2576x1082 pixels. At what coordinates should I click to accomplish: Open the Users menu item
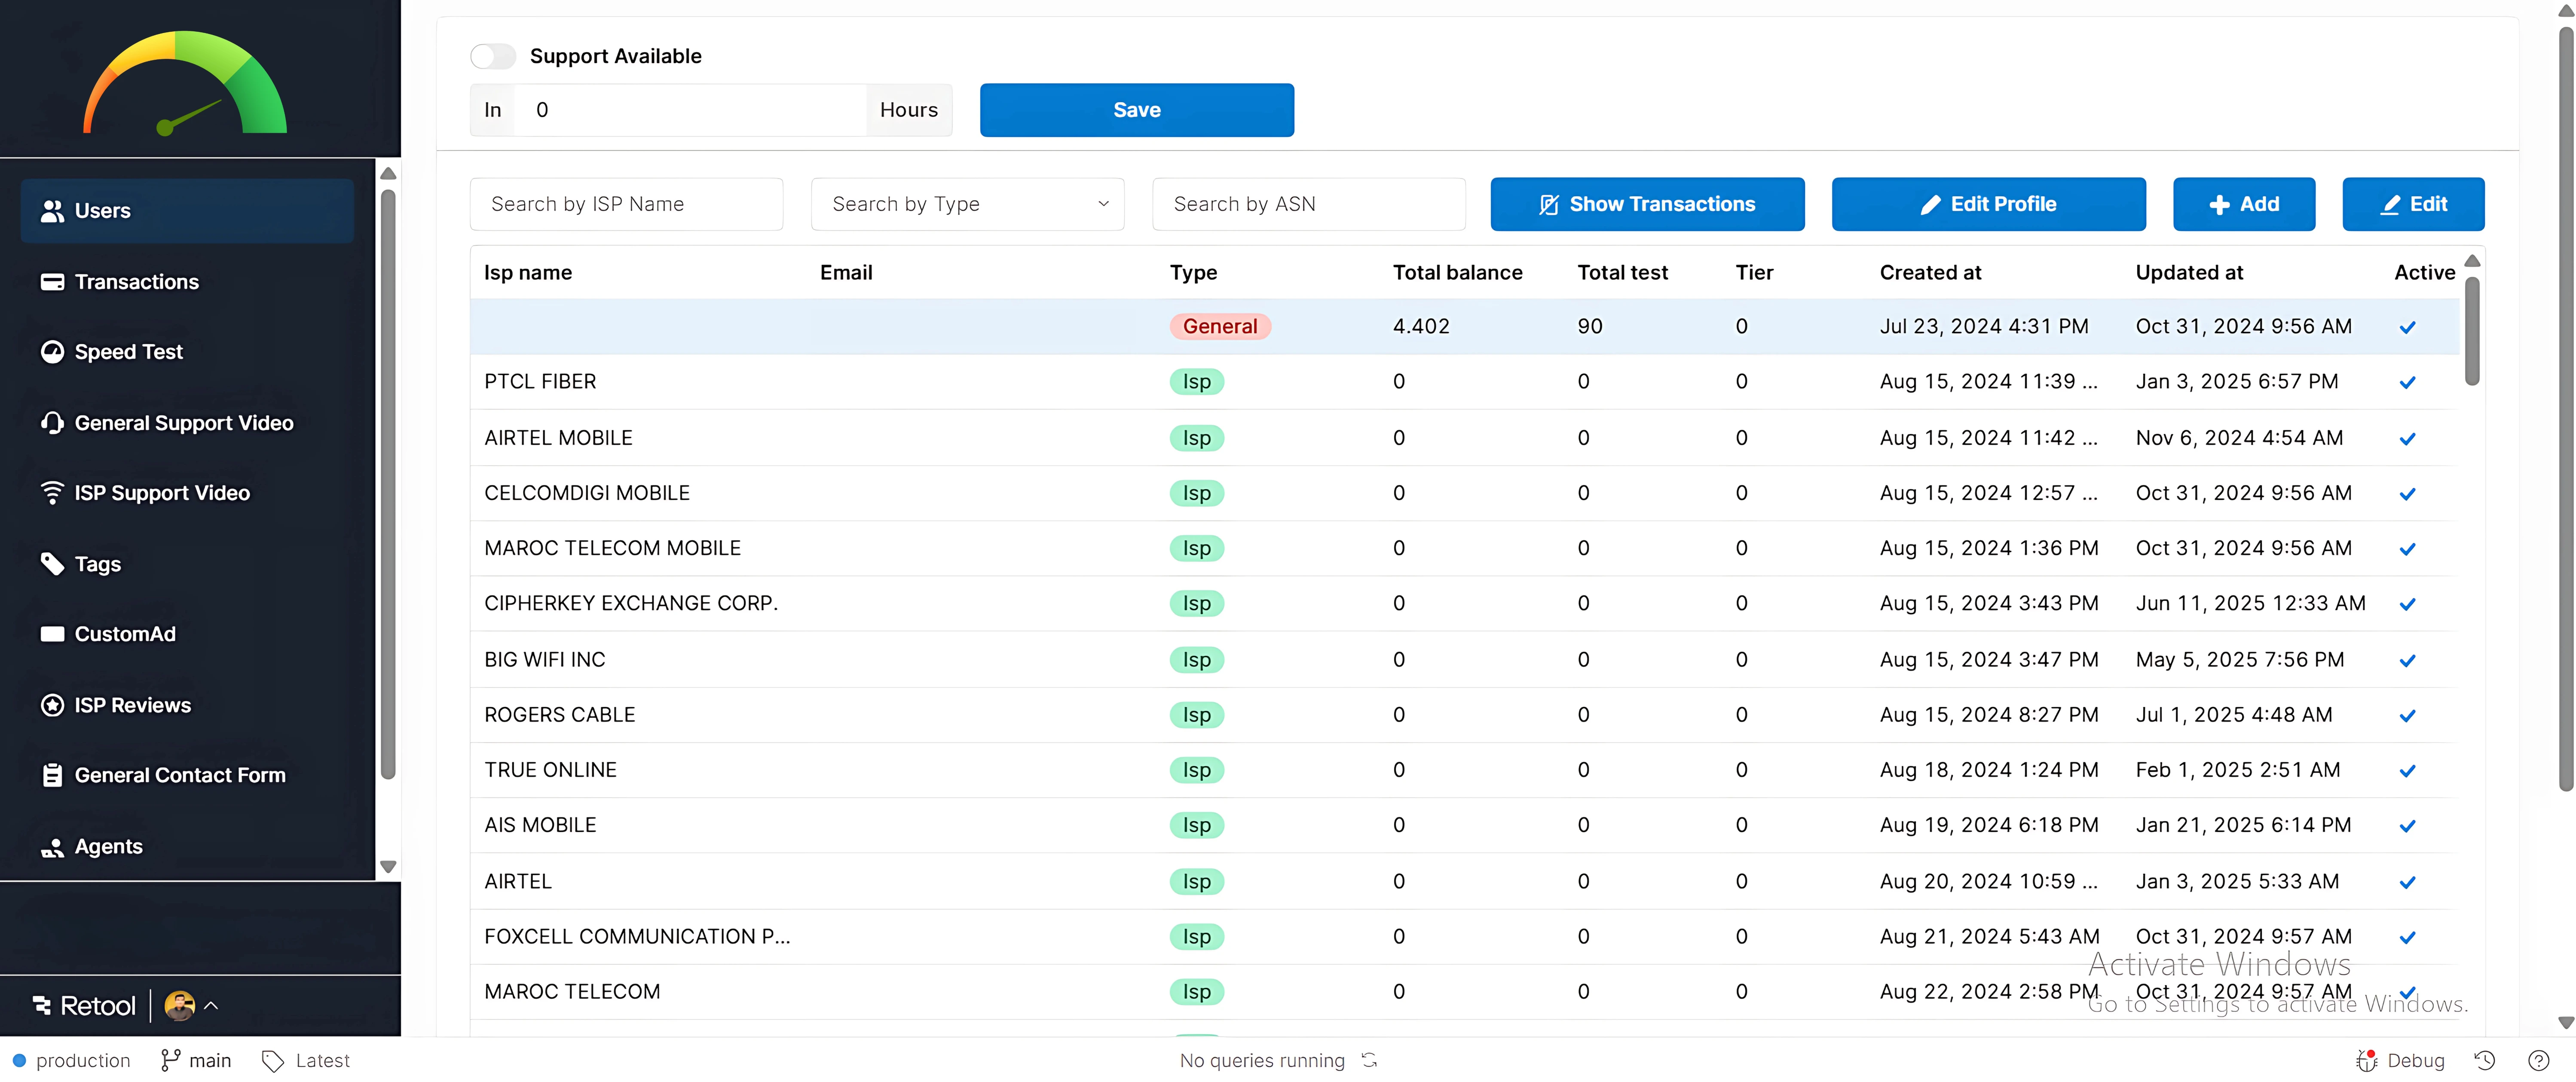click(x=187, y=211)
